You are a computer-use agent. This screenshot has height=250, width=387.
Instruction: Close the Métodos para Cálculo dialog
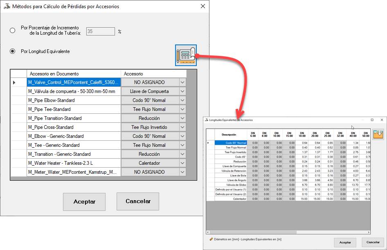click(203, 6)
